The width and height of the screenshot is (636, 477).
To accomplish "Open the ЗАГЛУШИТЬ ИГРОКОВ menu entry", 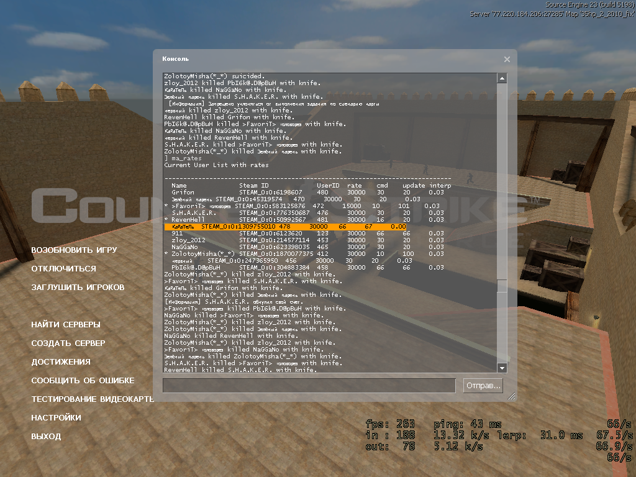I will 78,287.
